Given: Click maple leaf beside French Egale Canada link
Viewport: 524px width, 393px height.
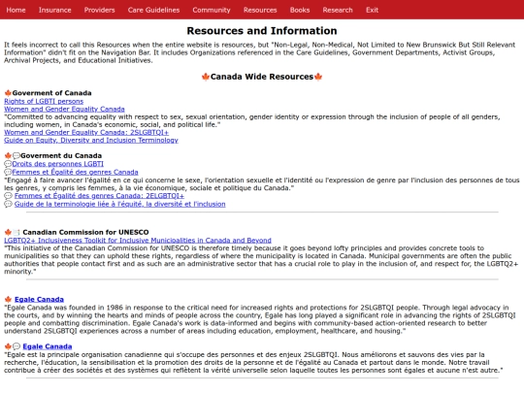Looking at the screenshot, I should click(x=8, y=346).
